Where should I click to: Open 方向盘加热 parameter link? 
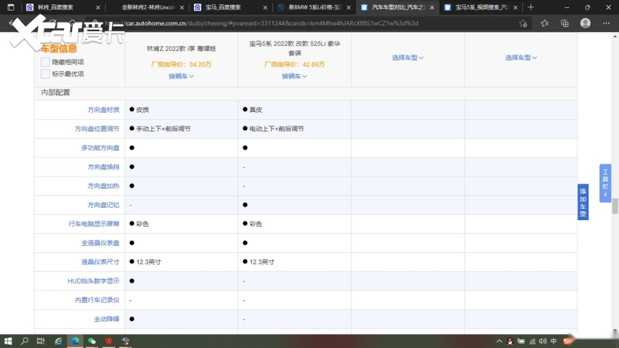point(103,186)
